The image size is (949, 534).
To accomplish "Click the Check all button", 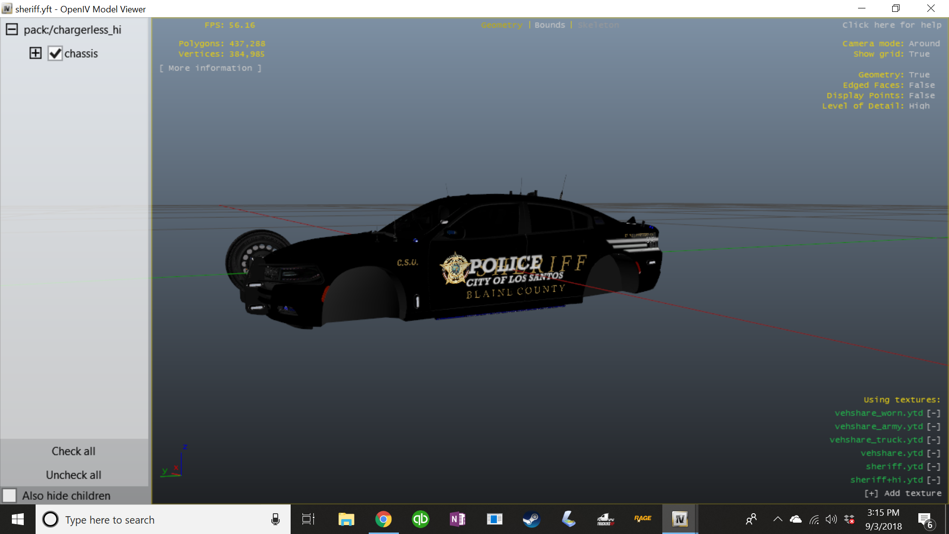I will 74,451.
